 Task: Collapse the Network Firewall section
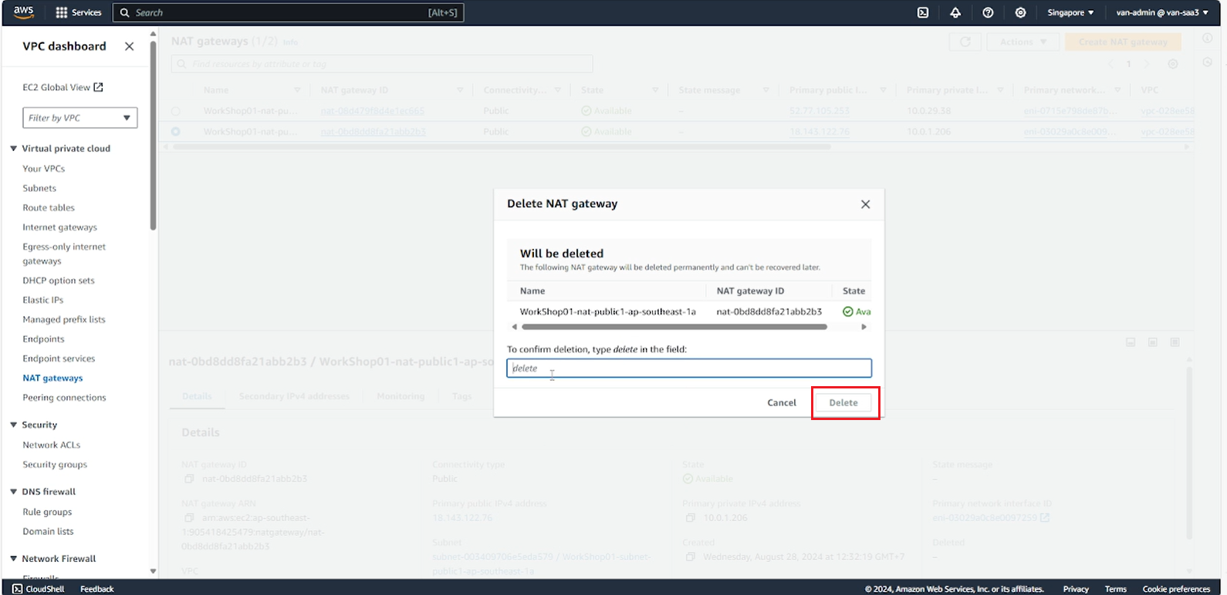click(x=13, y=559)
